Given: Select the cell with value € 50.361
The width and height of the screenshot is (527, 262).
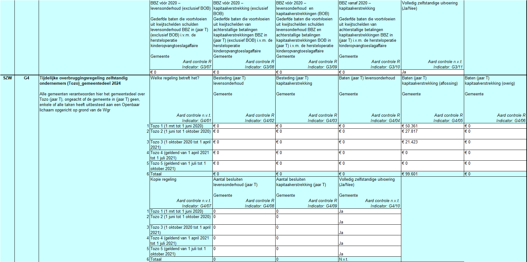Looking at the screenshot, I should pos(432,126).
